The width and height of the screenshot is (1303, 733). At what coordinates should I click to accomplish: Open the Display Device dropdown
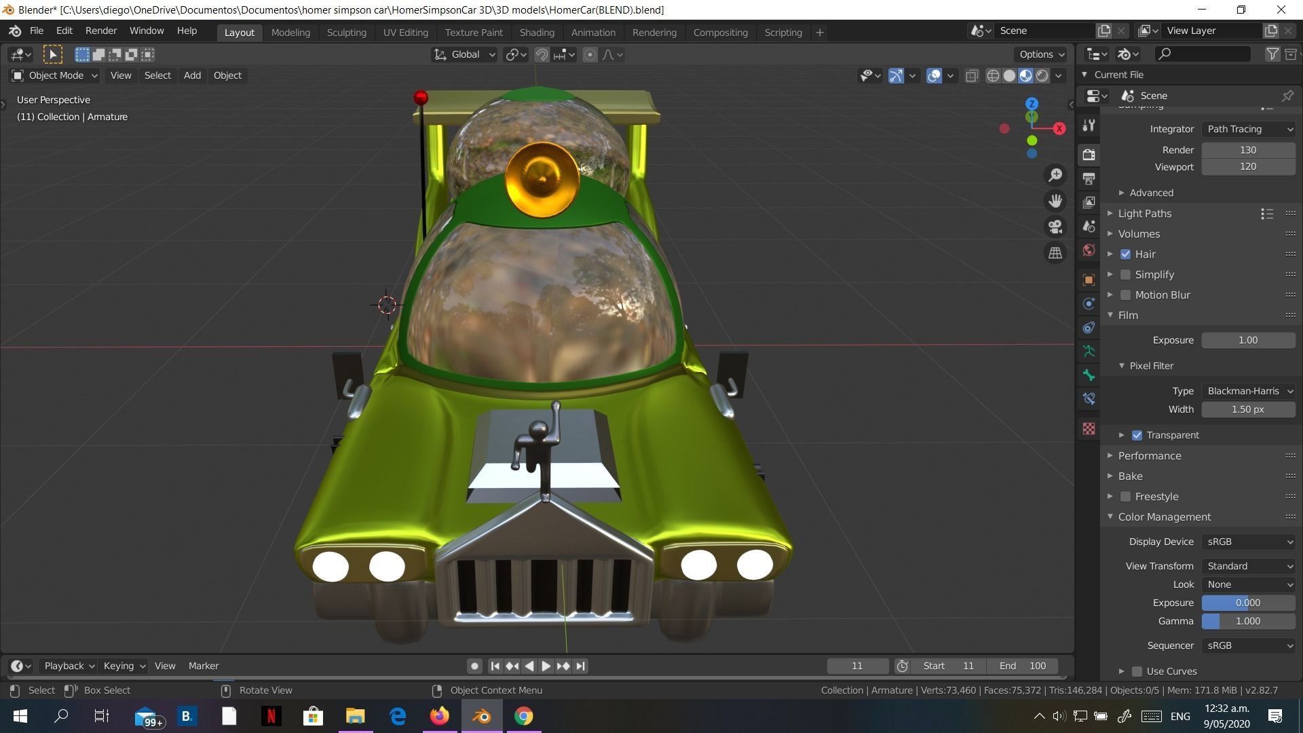tap(1248, 542)
